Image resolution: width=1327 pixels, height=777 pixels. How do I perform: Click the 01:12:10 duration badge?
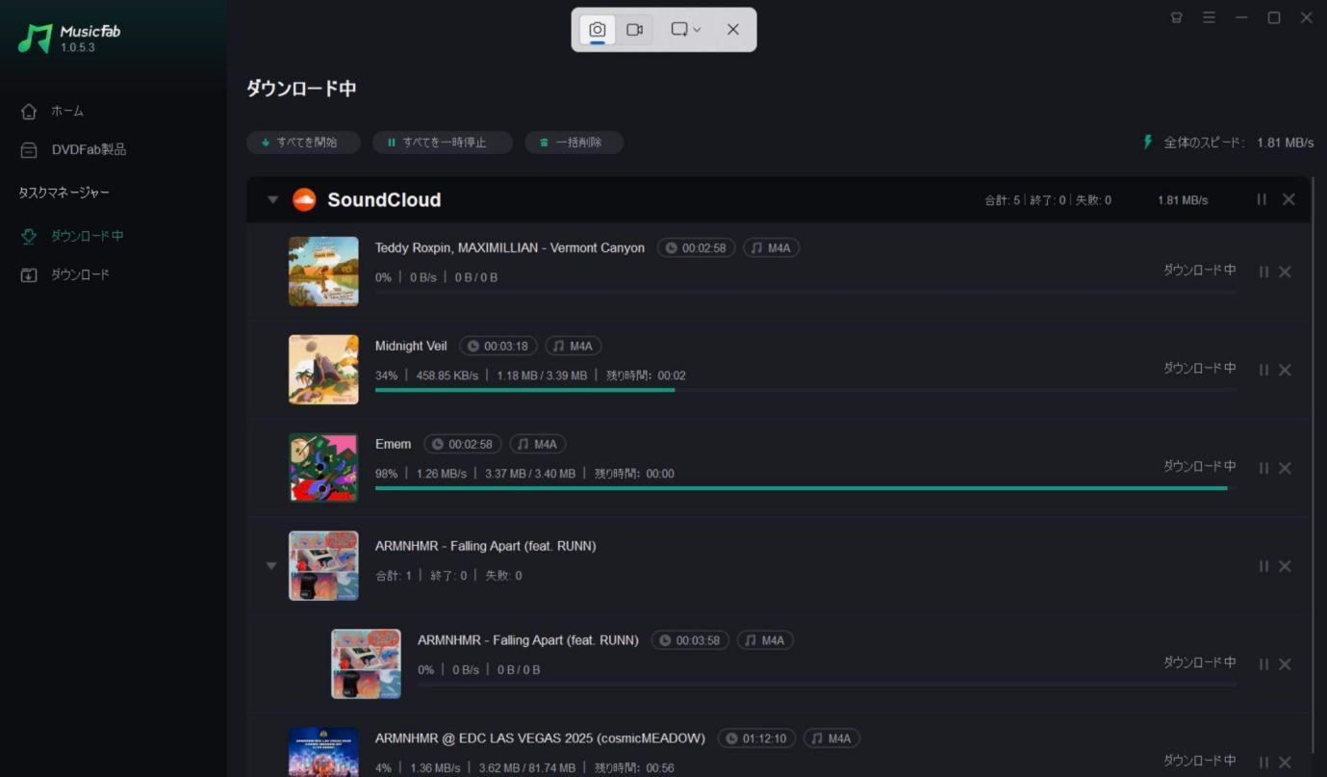point(756,738)
